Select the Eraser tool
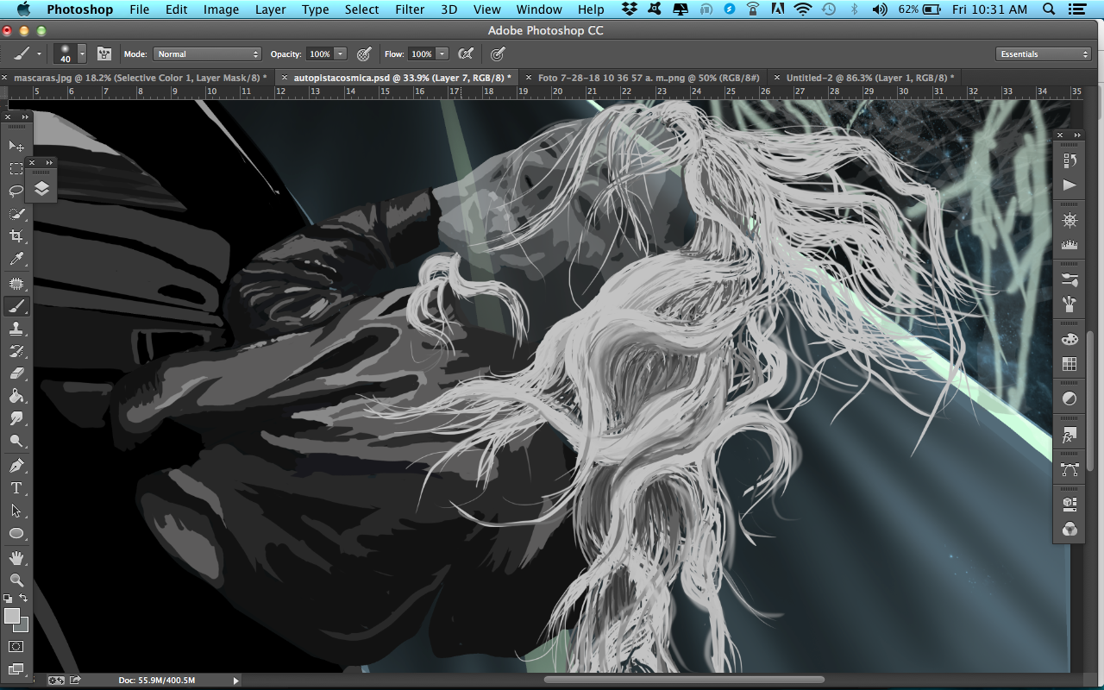The height and width of the screenshot is (690, 1104). click(x=16, y=373)
